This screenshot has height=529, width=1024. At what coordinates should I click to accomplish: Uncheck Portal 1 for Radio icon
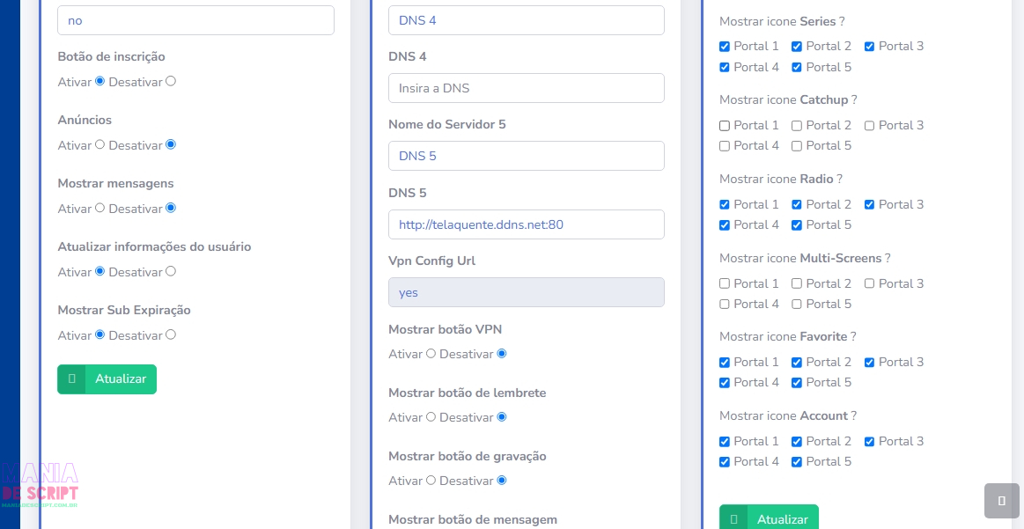pyautogui.click(x=725, y=204)
